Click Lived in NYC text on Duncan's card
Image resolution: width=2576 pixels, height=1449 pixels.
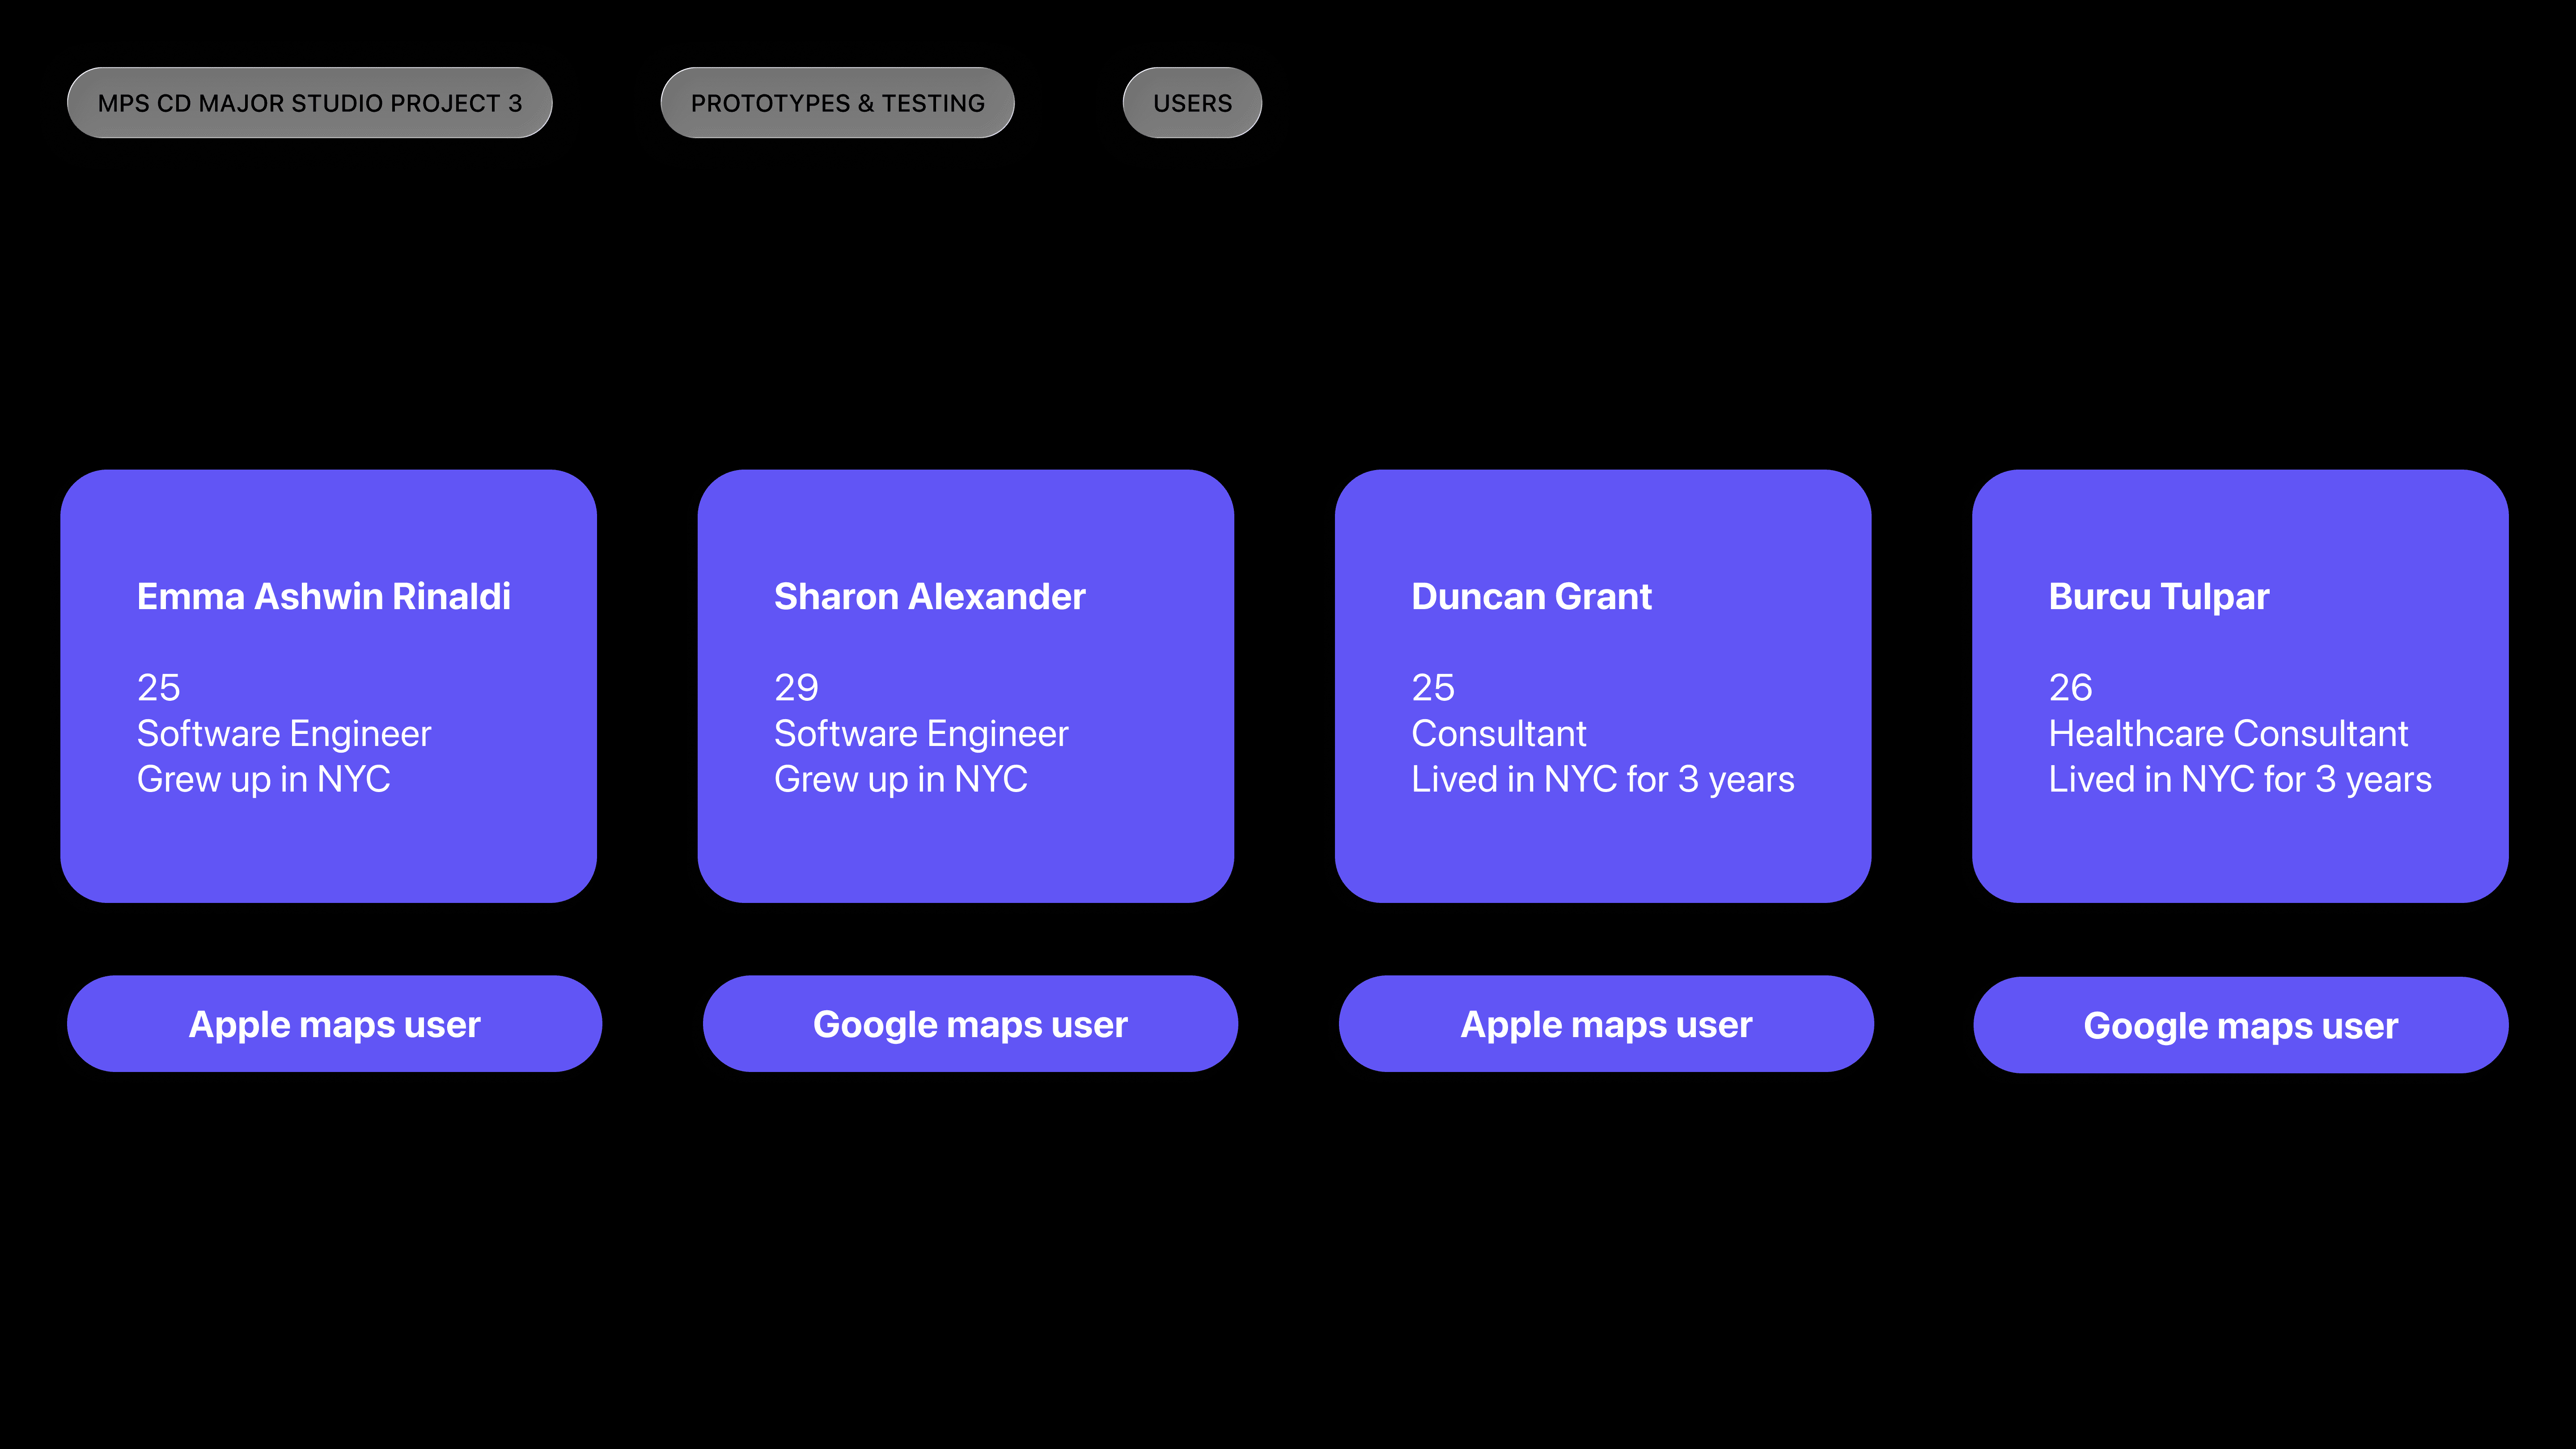click(x=1602, y=779)
